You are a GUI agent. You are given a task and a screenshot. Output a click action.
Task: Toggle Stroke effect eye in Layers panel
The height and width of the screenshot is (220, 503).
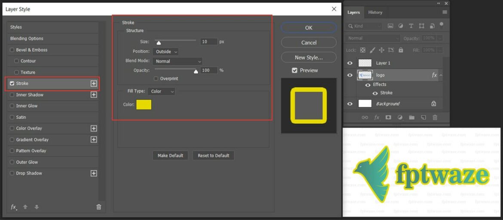click(x=375, y=93)
